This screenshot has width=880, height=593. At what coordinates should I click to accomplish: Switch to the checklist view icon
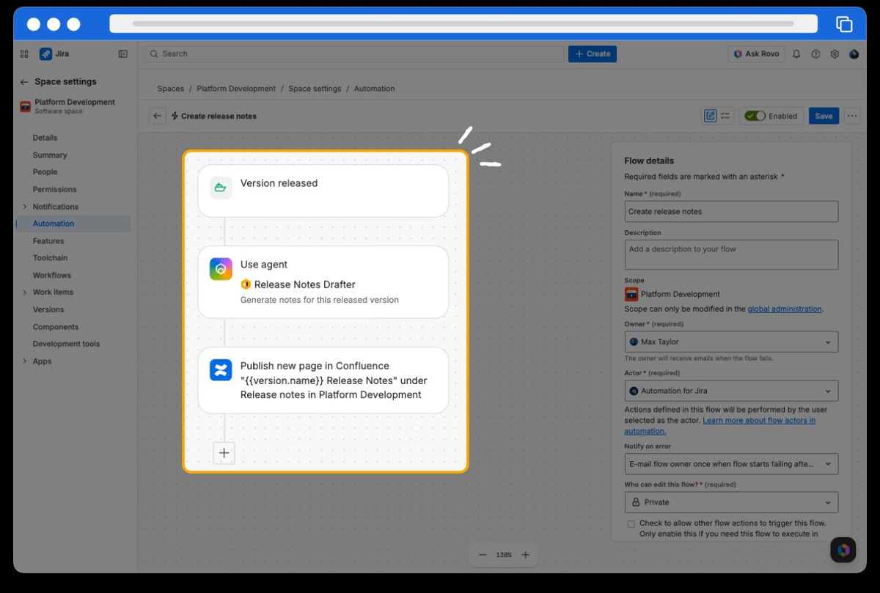tap(725, 116)
